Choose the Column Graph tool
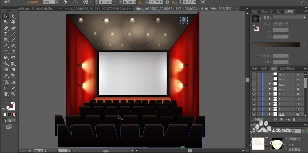Viewport: 308px width, 153px height. 13,82
